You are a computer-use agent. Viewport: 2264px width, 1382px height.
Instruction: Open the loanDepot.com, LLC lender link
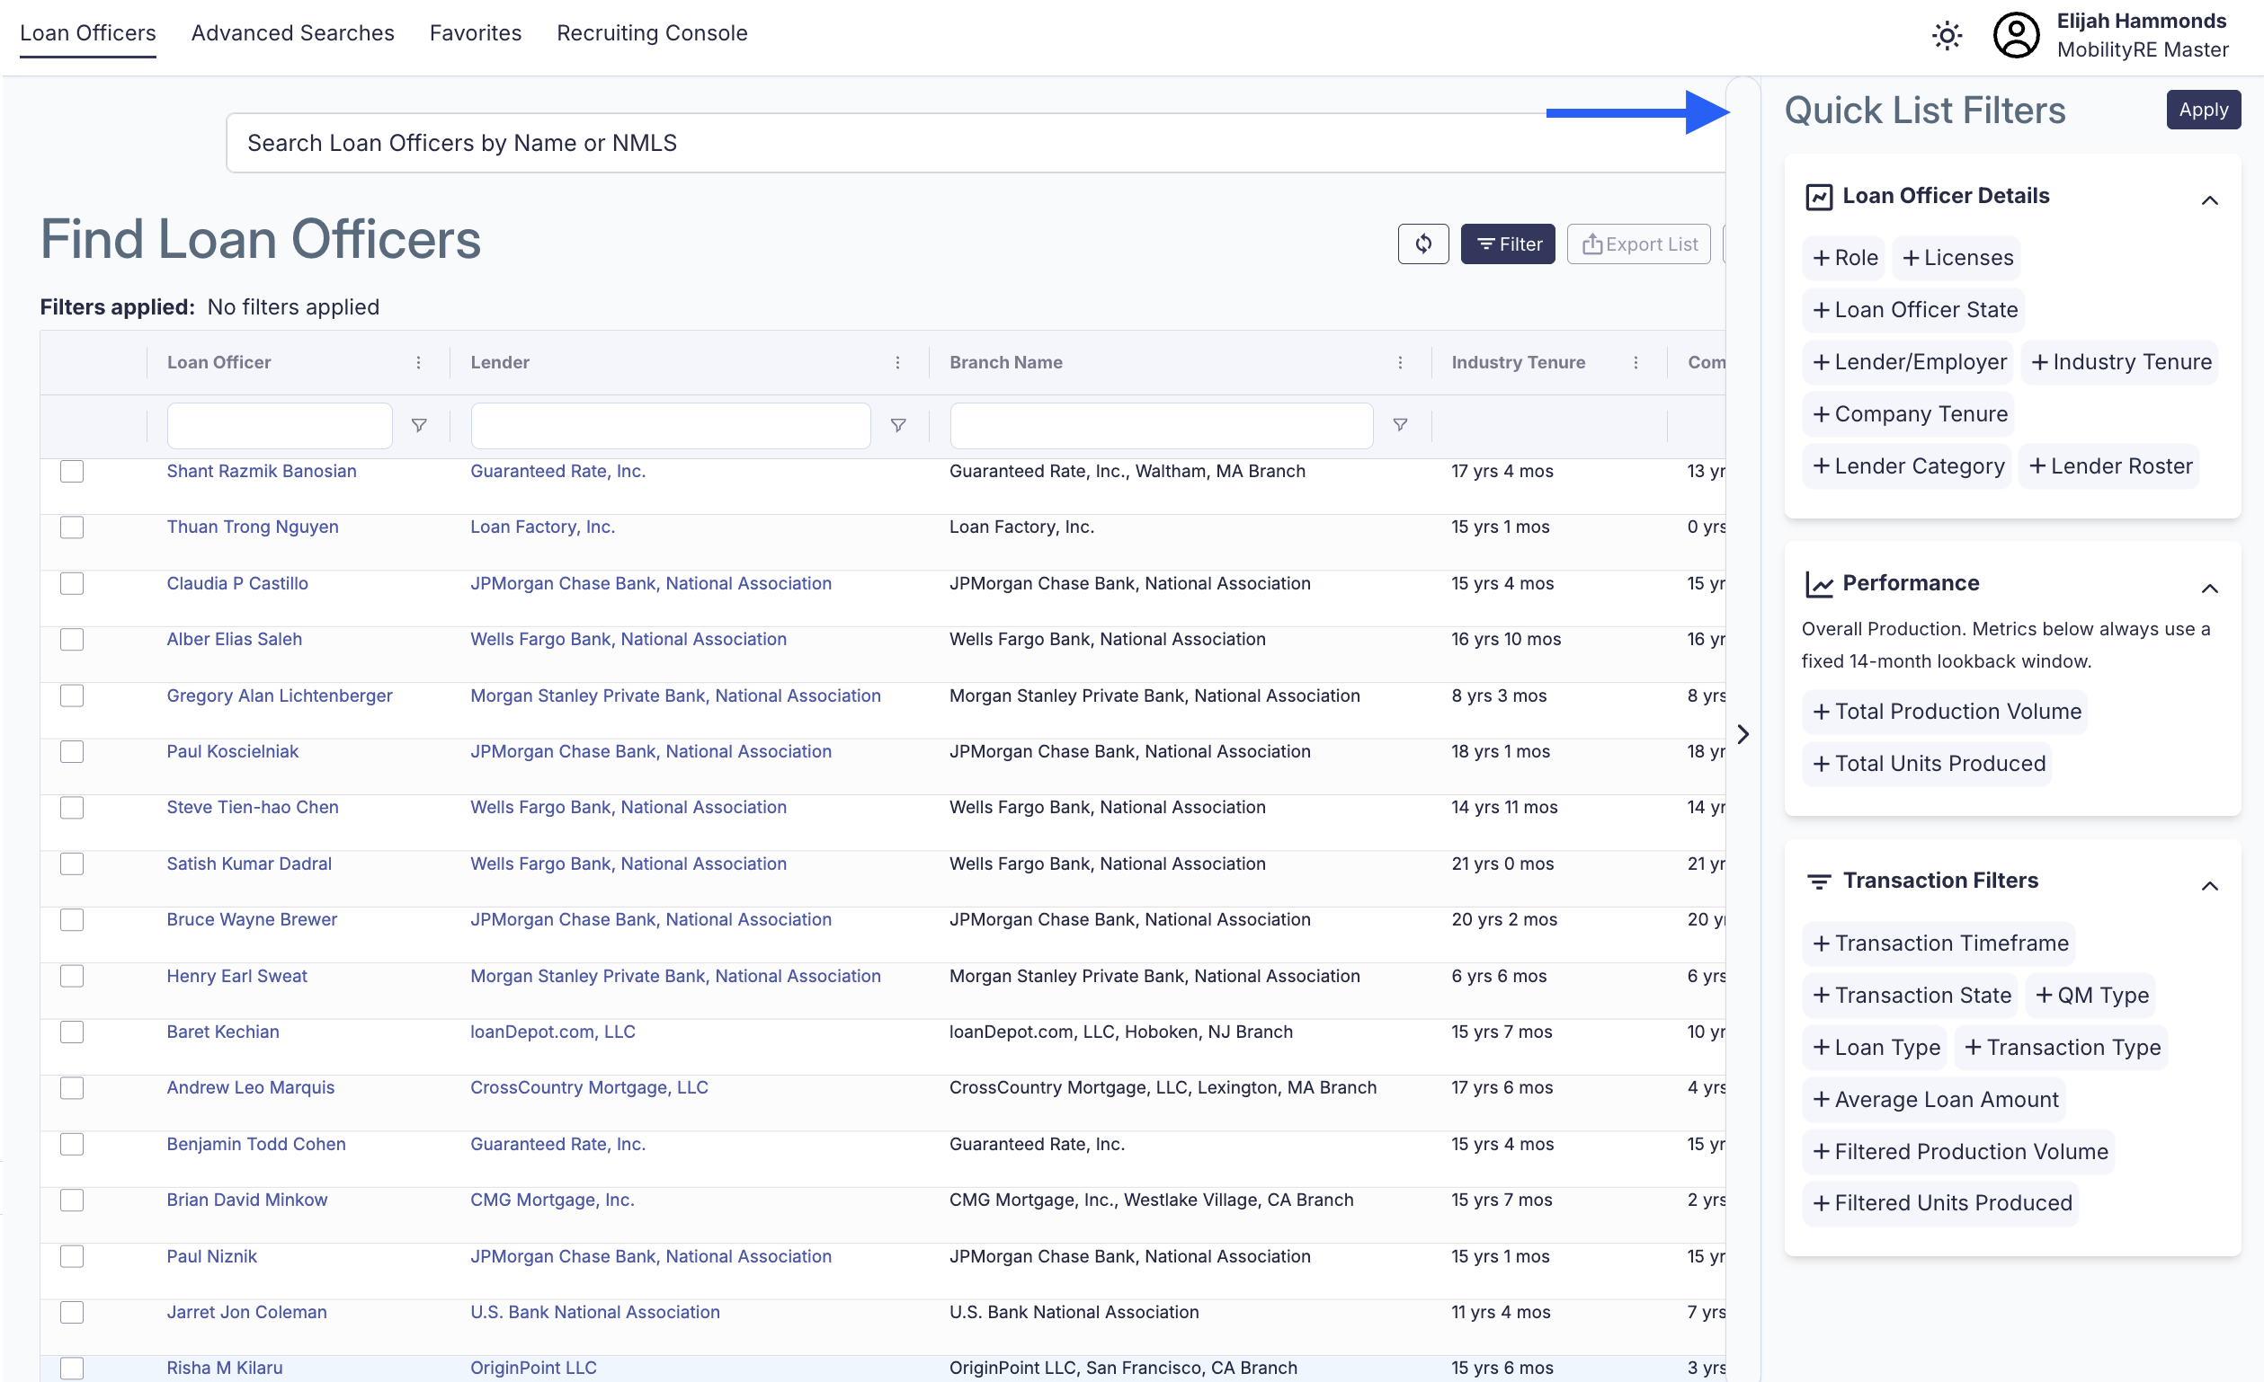click(552, 1032)
